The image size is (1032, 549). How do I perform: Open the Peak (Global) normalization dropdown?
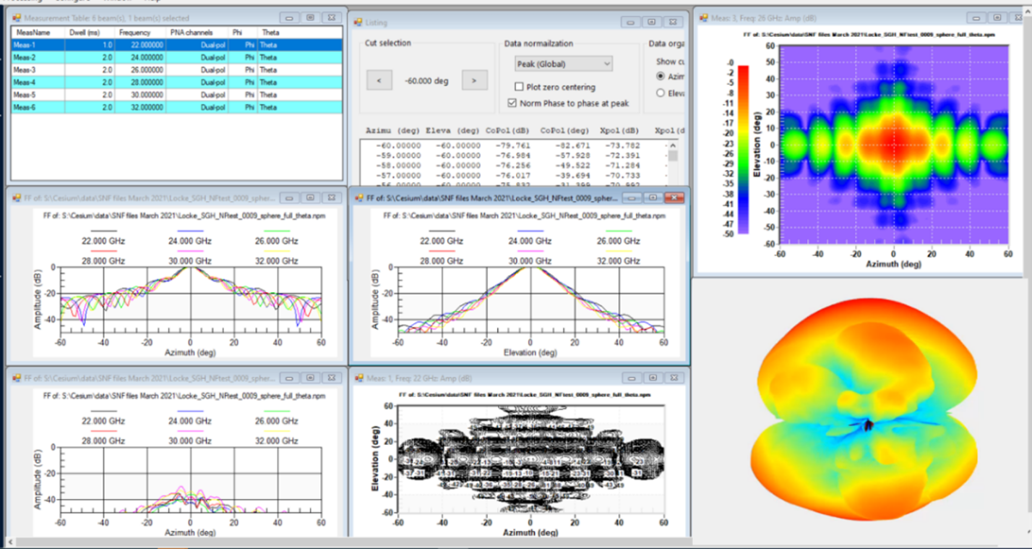point(564,64)
